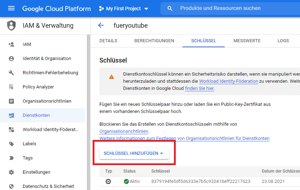The height and width of the screenshot is (190, 300).
Task: Click the key type hexagon icon
Action: click(108, 181)
